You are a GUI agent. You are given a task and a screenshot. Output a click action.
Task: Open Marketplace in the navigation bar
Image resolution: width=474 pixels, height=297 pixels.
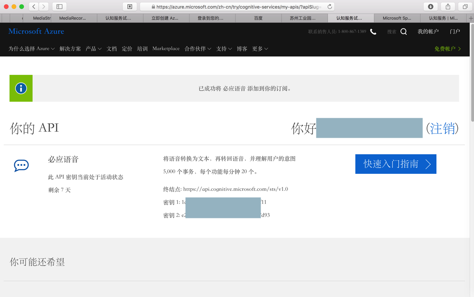coord(166,49)
